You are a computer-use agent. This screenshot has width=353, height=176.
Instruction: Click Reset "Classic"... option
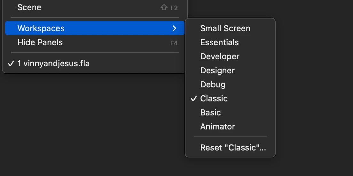[233, 148]
